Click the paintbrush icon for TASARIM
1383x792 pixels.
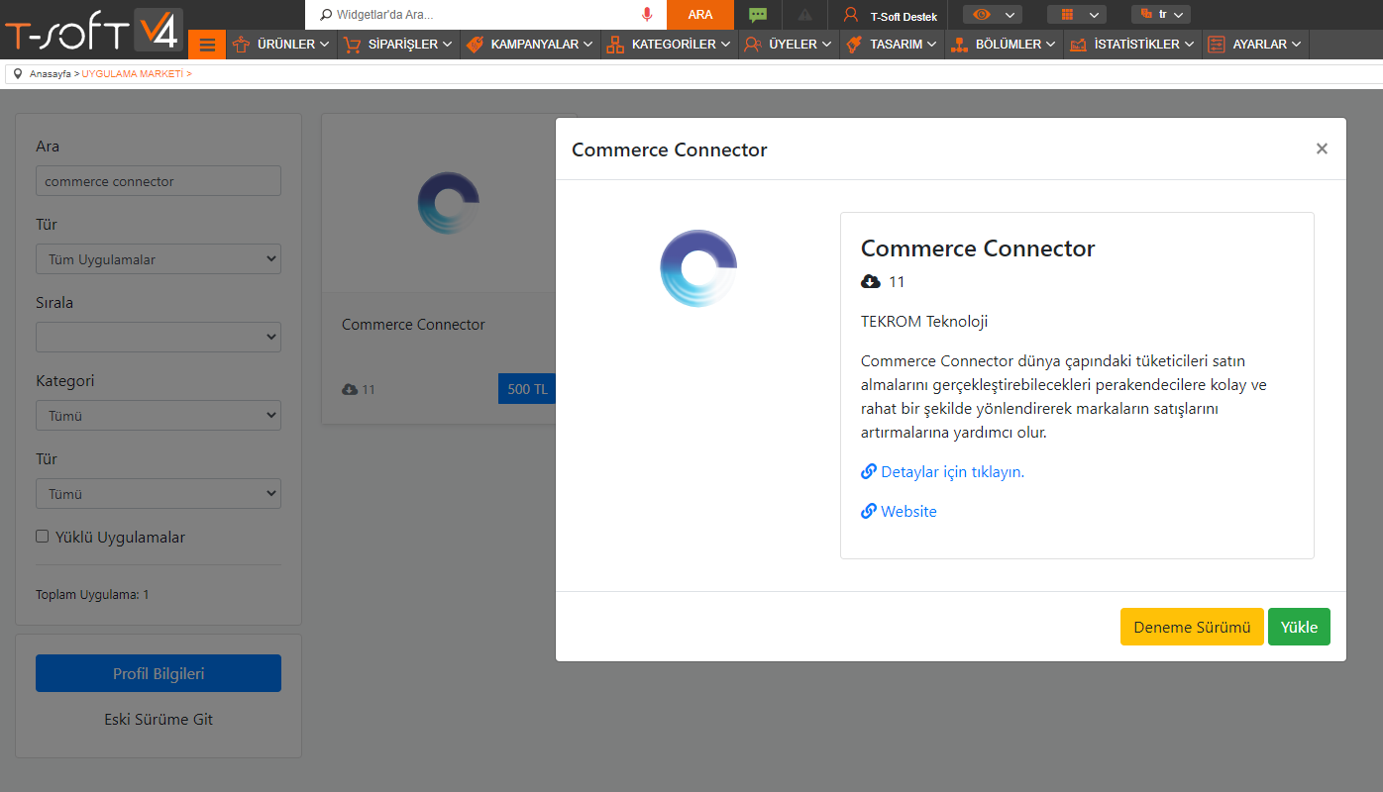point(854,45)
